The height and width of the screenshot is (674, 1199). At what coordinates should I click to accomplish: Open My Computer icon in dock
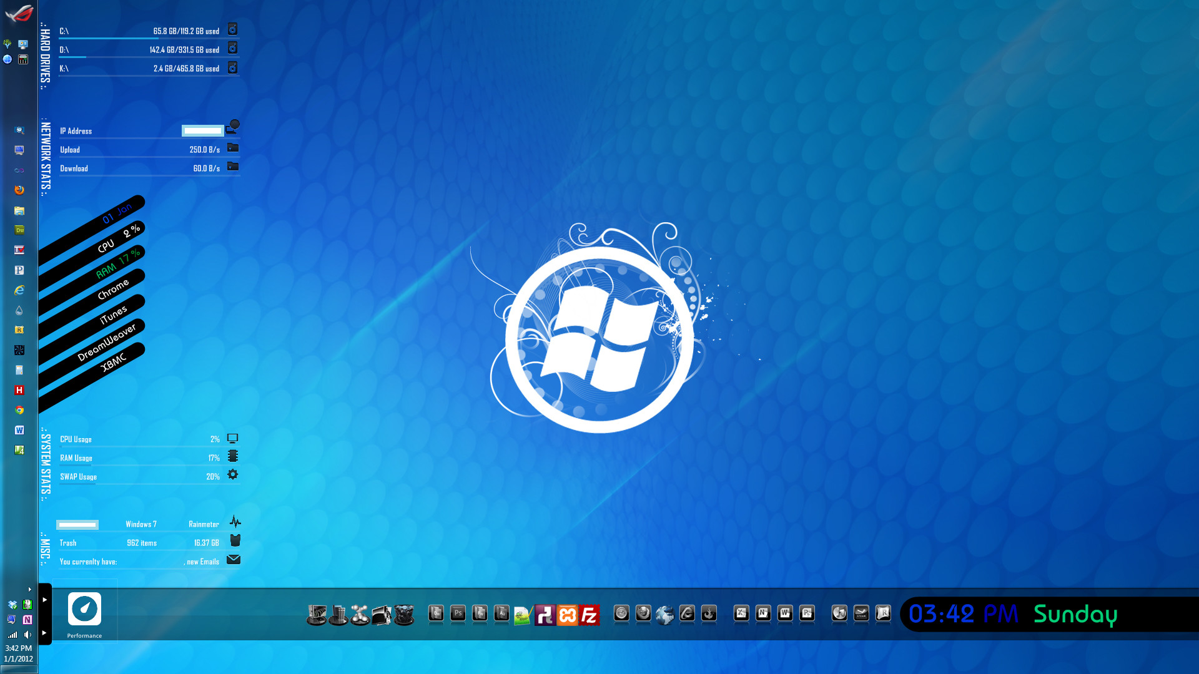[317, 615]
